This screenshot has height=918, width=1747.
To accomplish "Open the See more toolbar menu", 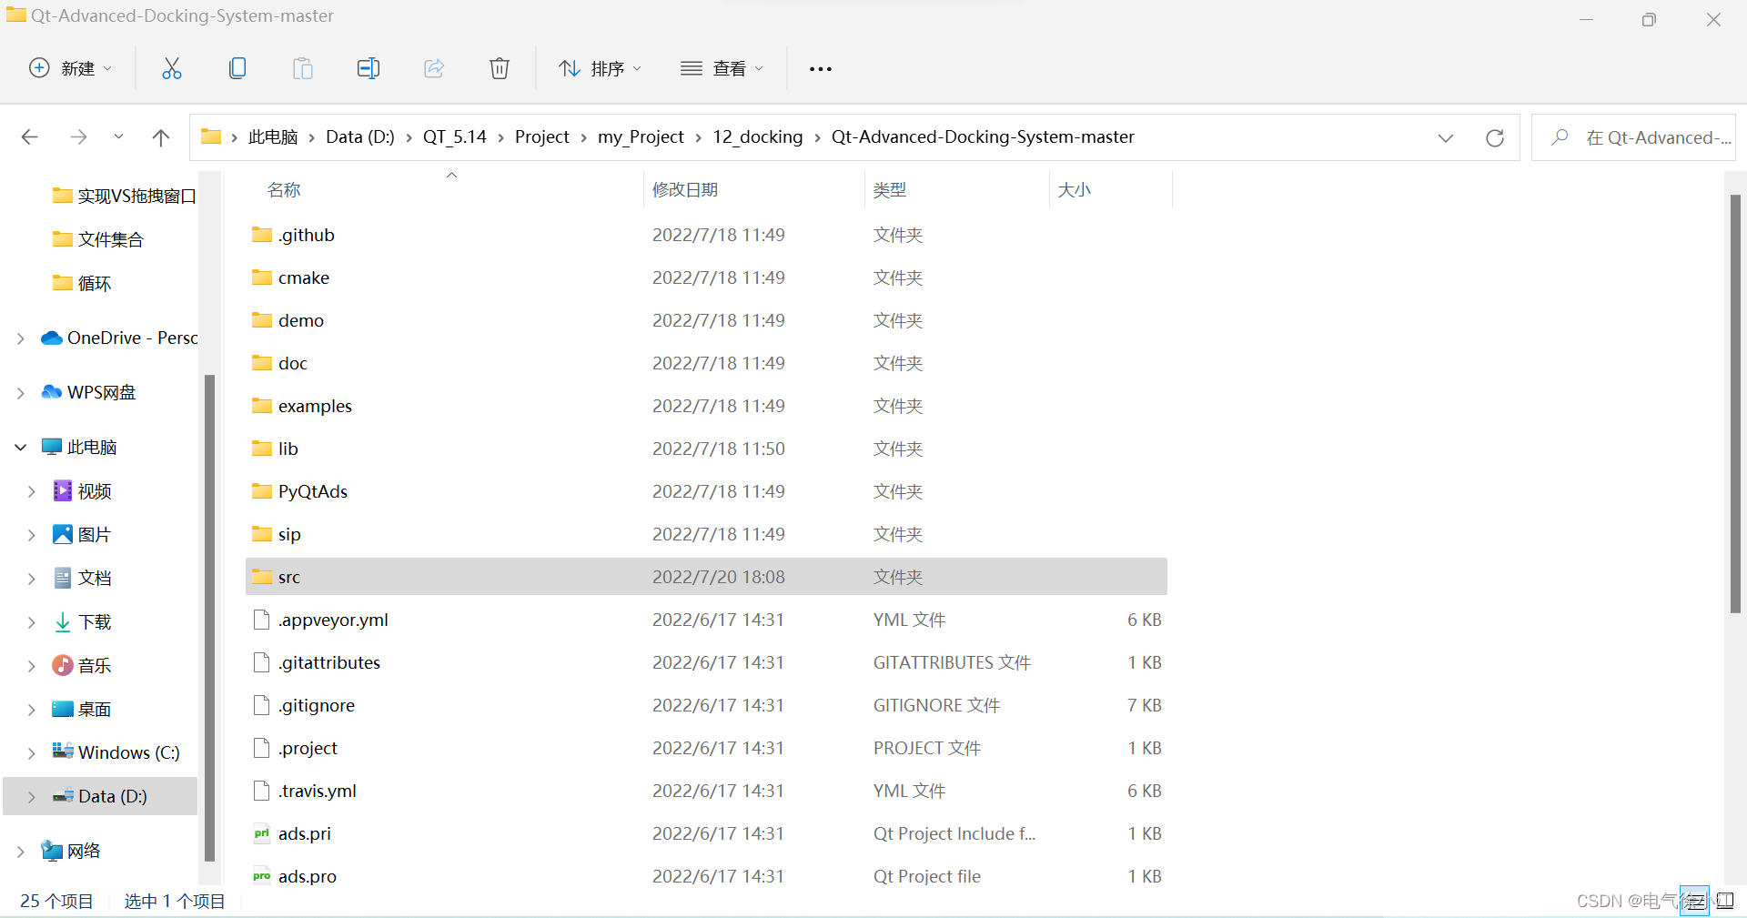I will [820, 68].
